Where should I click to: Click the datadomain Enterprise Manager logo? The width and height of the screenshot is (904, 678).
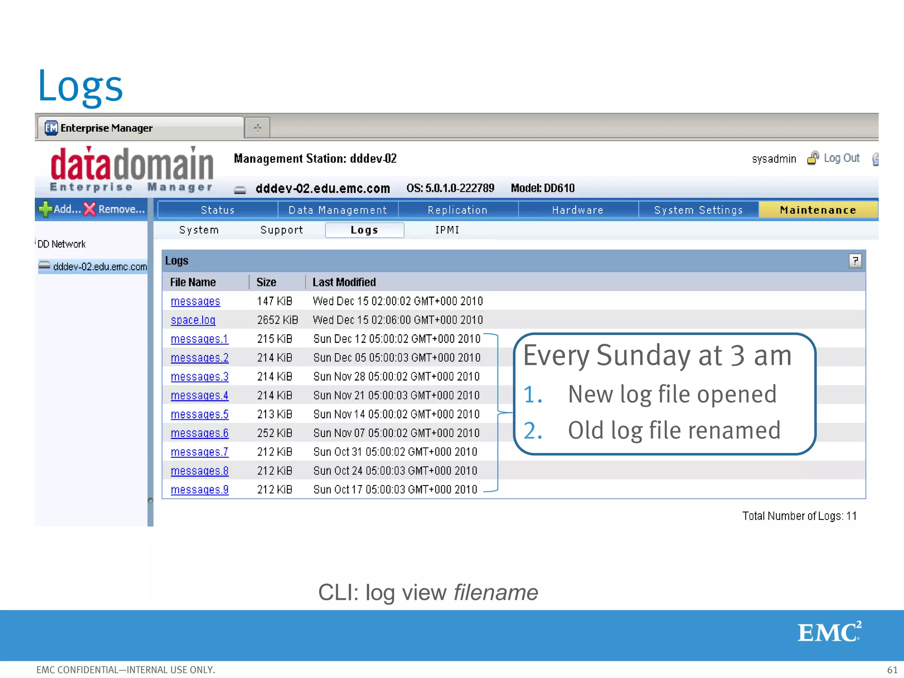[132, 169]
